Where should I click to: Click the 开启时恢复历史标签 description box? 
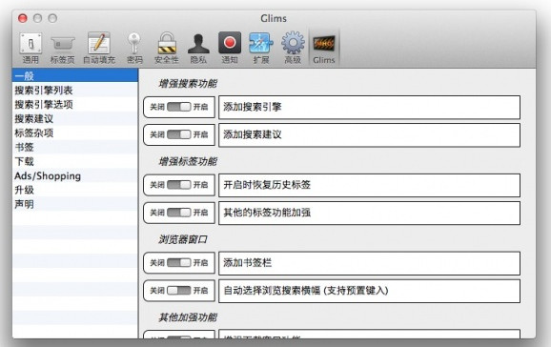[369, 185]
